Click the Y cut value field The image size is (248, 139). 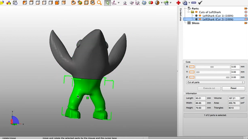(x=235, y=72)
